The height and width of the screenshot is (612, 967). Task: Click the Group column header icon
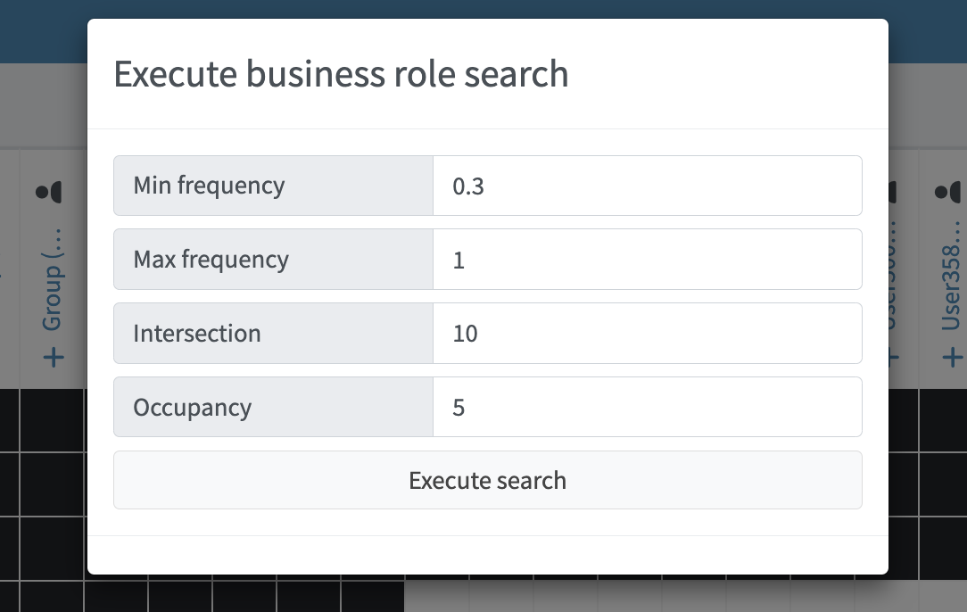(x=50, y=192)
